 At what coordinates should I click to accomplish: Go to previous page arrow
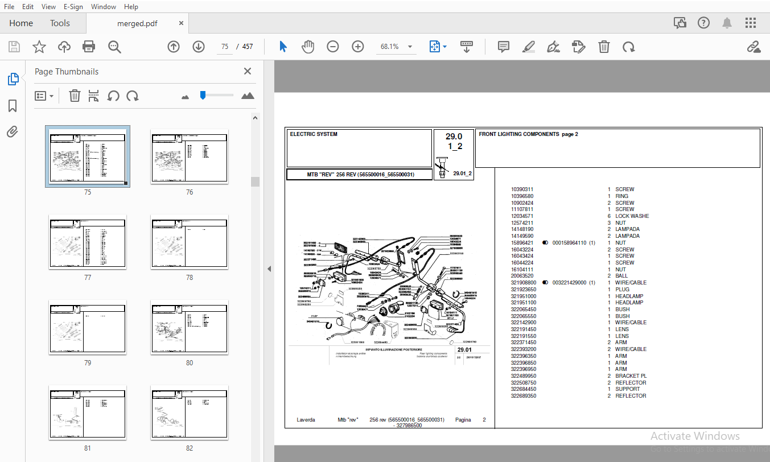click(174, 47)
